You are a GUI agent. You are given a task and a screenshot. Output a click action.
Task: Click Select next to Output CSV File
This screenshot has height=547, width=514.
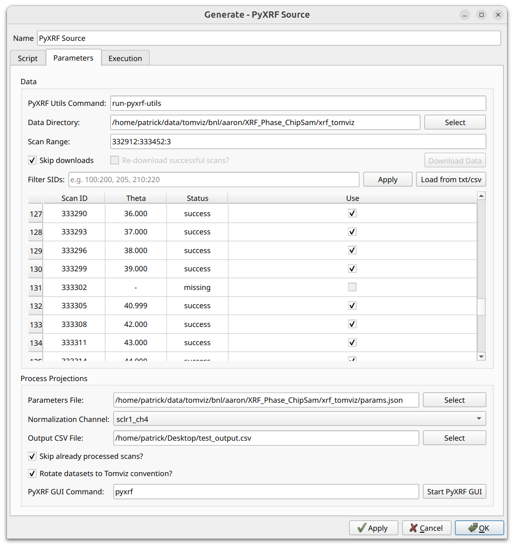coord(454,438)
